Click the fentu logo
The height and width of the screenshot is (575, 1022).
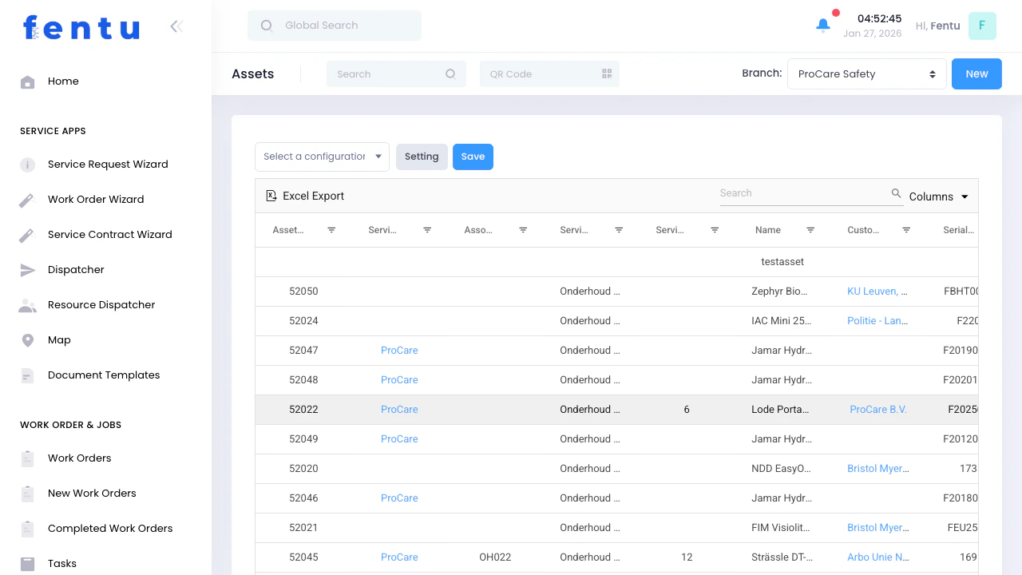[x=80, y=27]
